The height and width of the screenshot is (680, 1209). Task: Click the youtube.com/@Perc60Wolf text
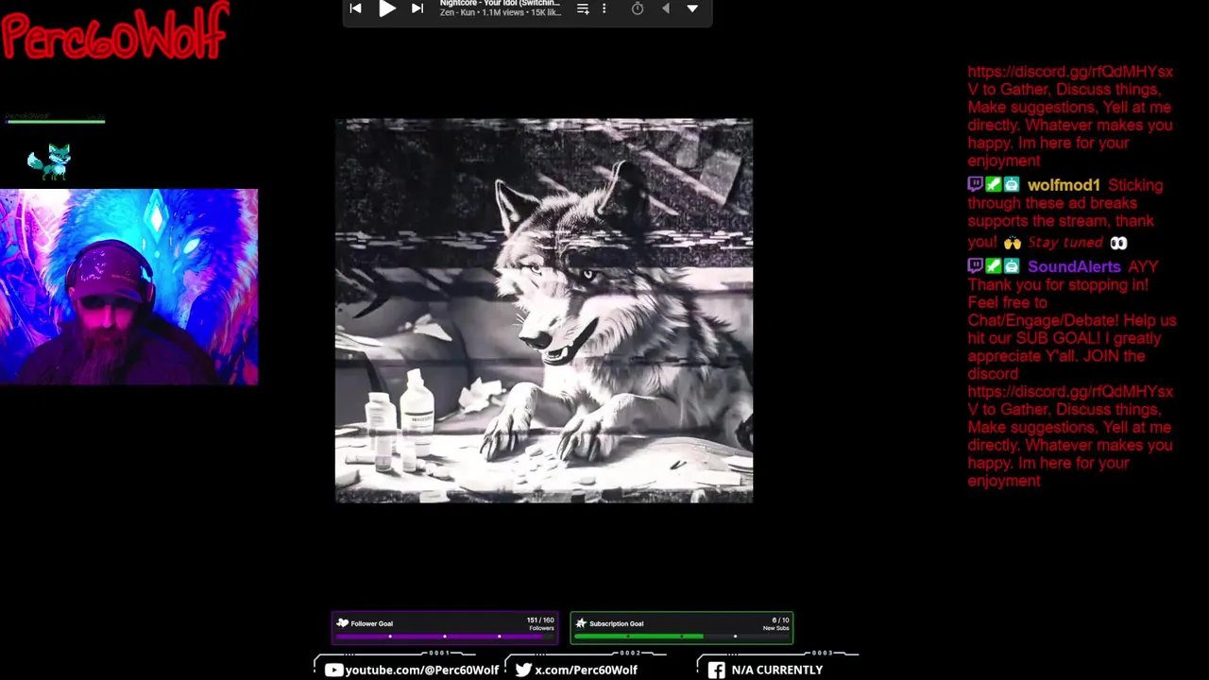point(422,670)
